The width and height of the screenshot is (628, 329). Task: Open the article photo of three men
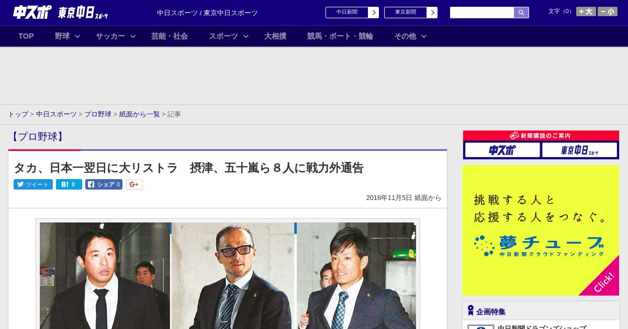228,275
